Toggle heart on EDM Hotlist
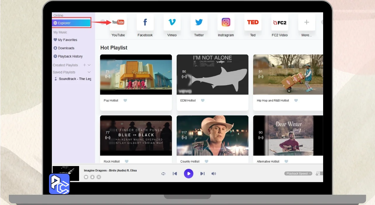Image resolution: width=375 pixels, height=205 pixels. click(202, 100)
